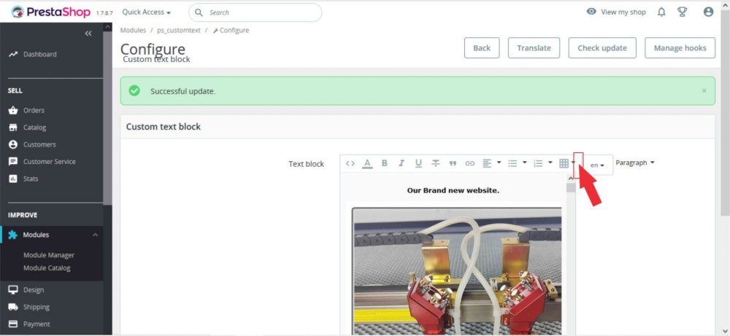Image resolution: width=730 pixels, height=336 pixels.
Task: Click the sidebar scroll up arrow
Action: tap(107, 27)
